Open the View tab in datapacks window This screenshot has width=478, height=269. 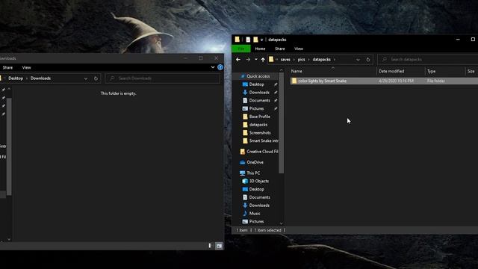pyautogui.click(x=299, y=49)
